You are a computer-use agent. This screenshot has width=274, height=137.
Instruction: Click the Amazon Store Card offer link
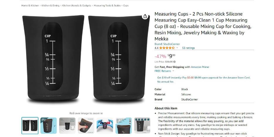(x=204, y=80)
